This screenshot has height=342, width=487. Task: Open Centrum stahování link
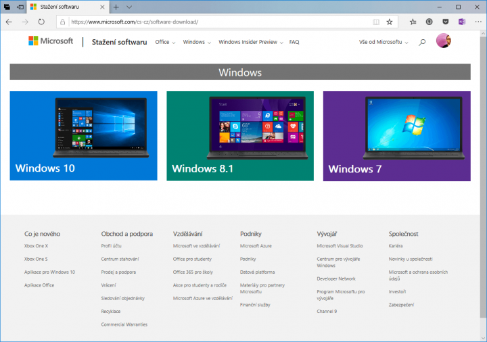click(x=120, y=259)
